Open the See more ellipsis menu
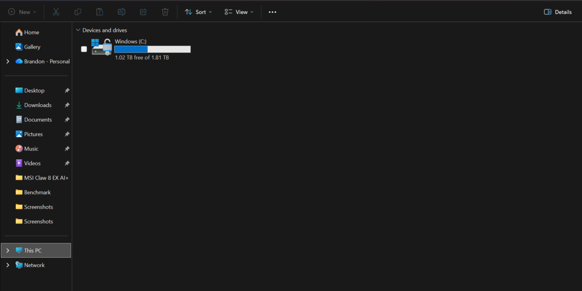This screenshot has height=291, width=582. click(272, 12)
